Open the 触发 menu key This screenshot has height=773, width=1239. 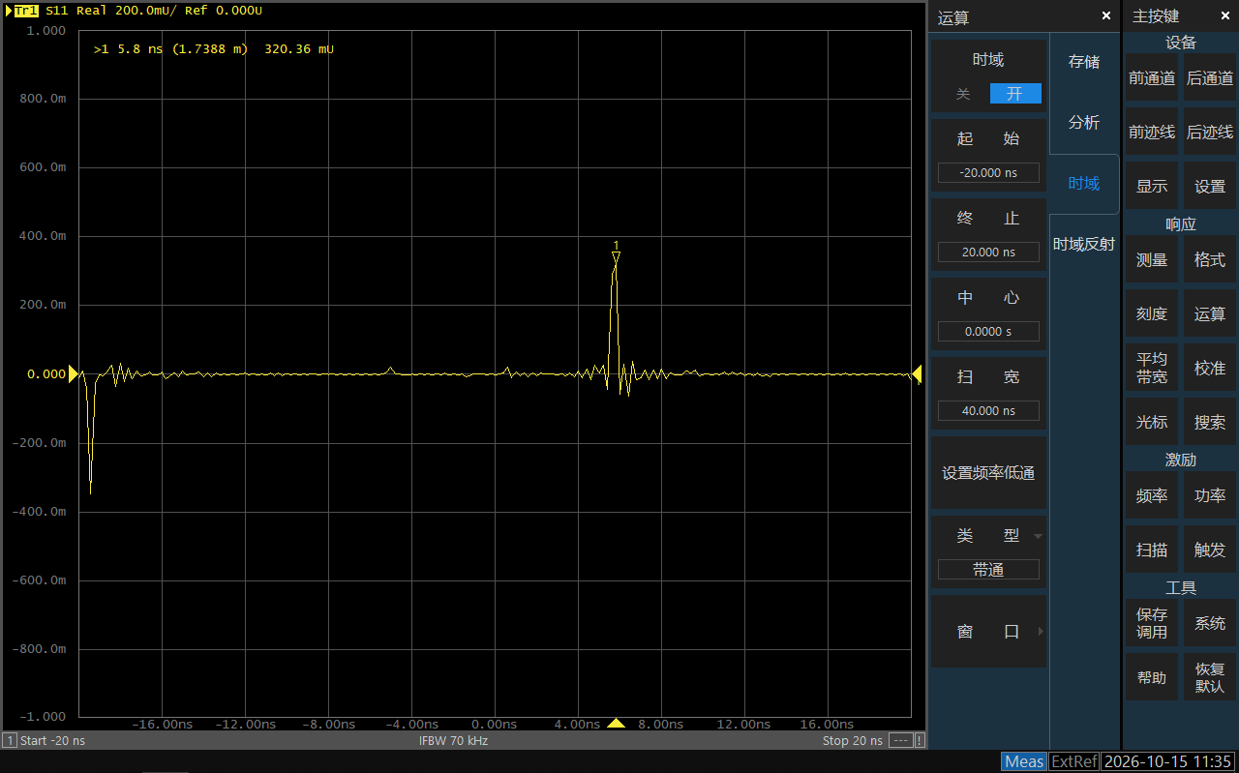tap(1210, 550)
